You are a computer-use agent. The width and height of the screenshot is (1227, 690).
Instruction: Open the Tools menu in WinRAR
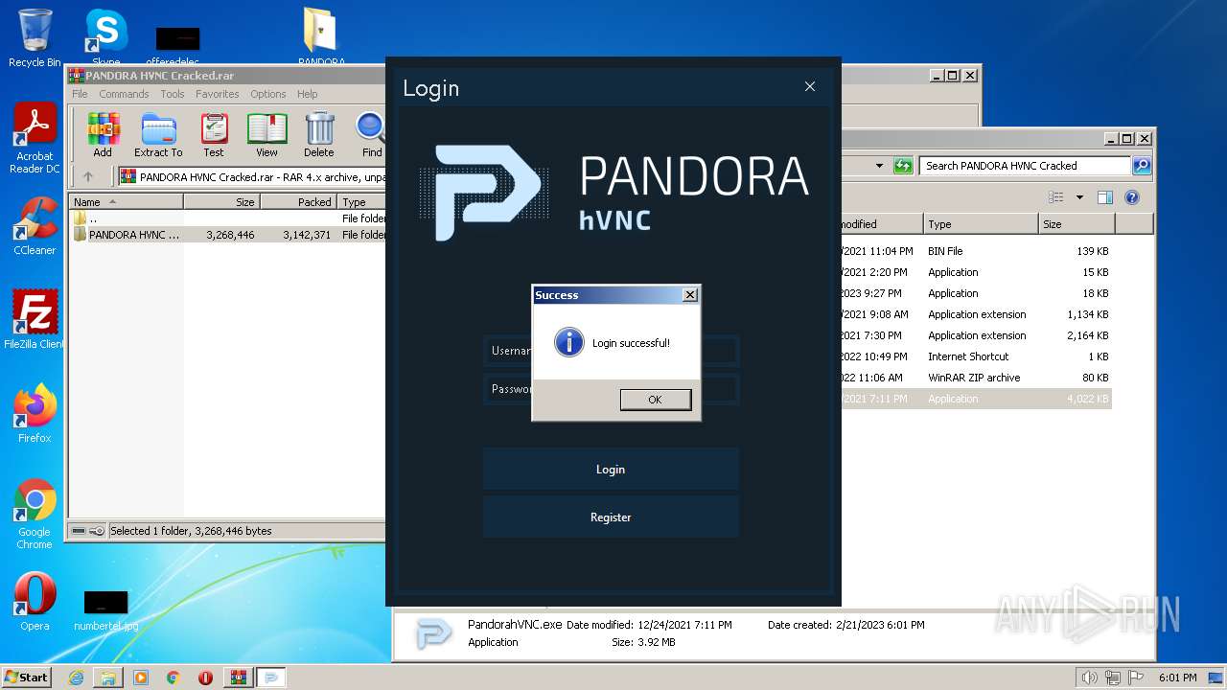173,94
